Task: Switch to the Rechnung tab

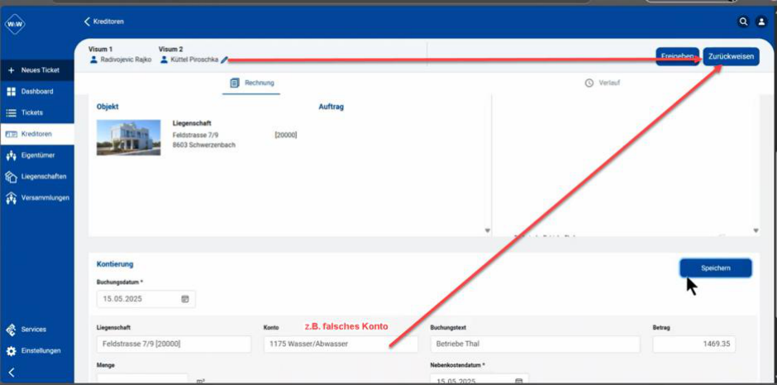Action: pyautogui.click(x=252, y=83)
